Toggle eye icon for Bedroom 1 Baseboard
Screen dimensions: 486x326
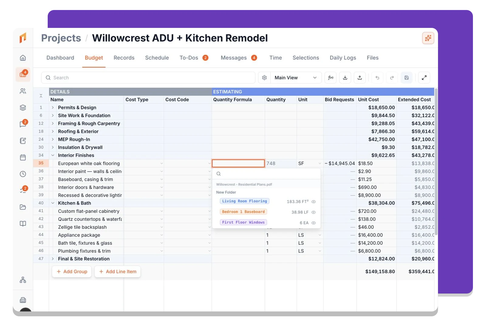pyautogui.click(x=314, y=212)
